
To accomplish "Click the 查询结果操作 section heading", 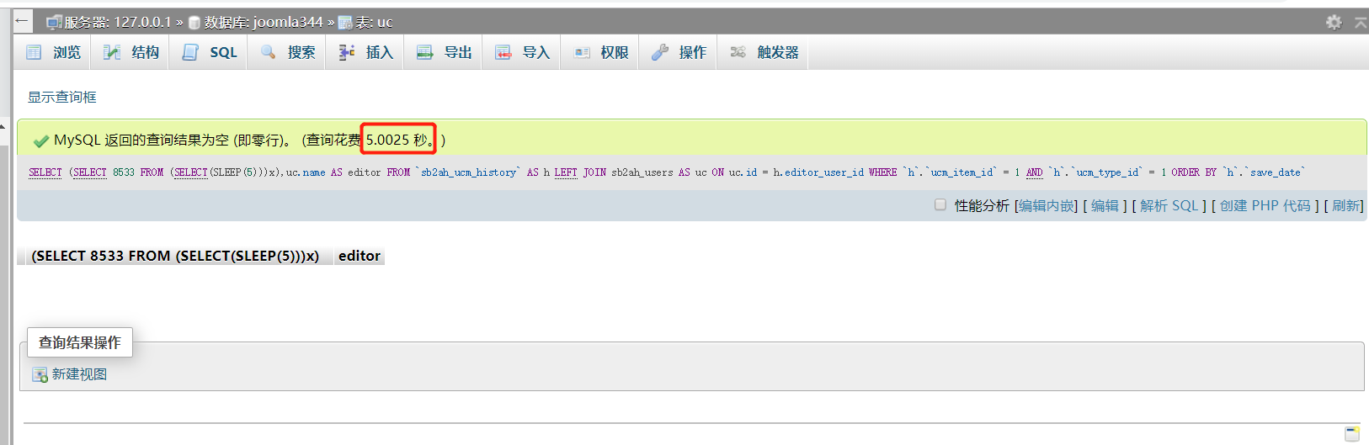I will pos(80,342).
